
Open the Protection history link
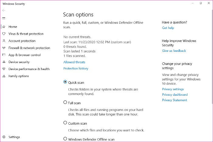[76, 69]
